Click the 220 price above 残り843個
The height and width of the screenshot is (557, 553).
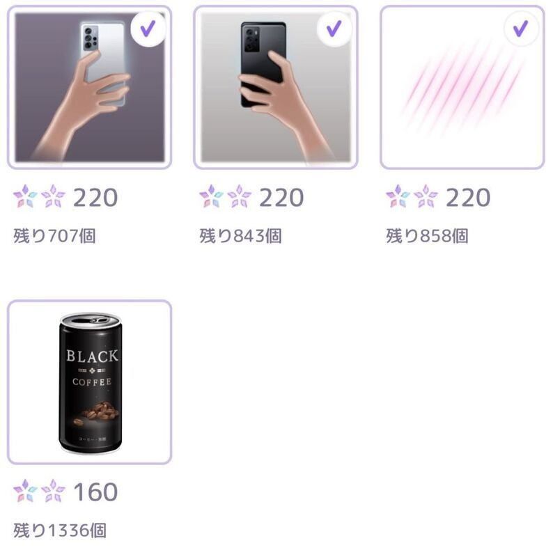[x=281, y=198]
